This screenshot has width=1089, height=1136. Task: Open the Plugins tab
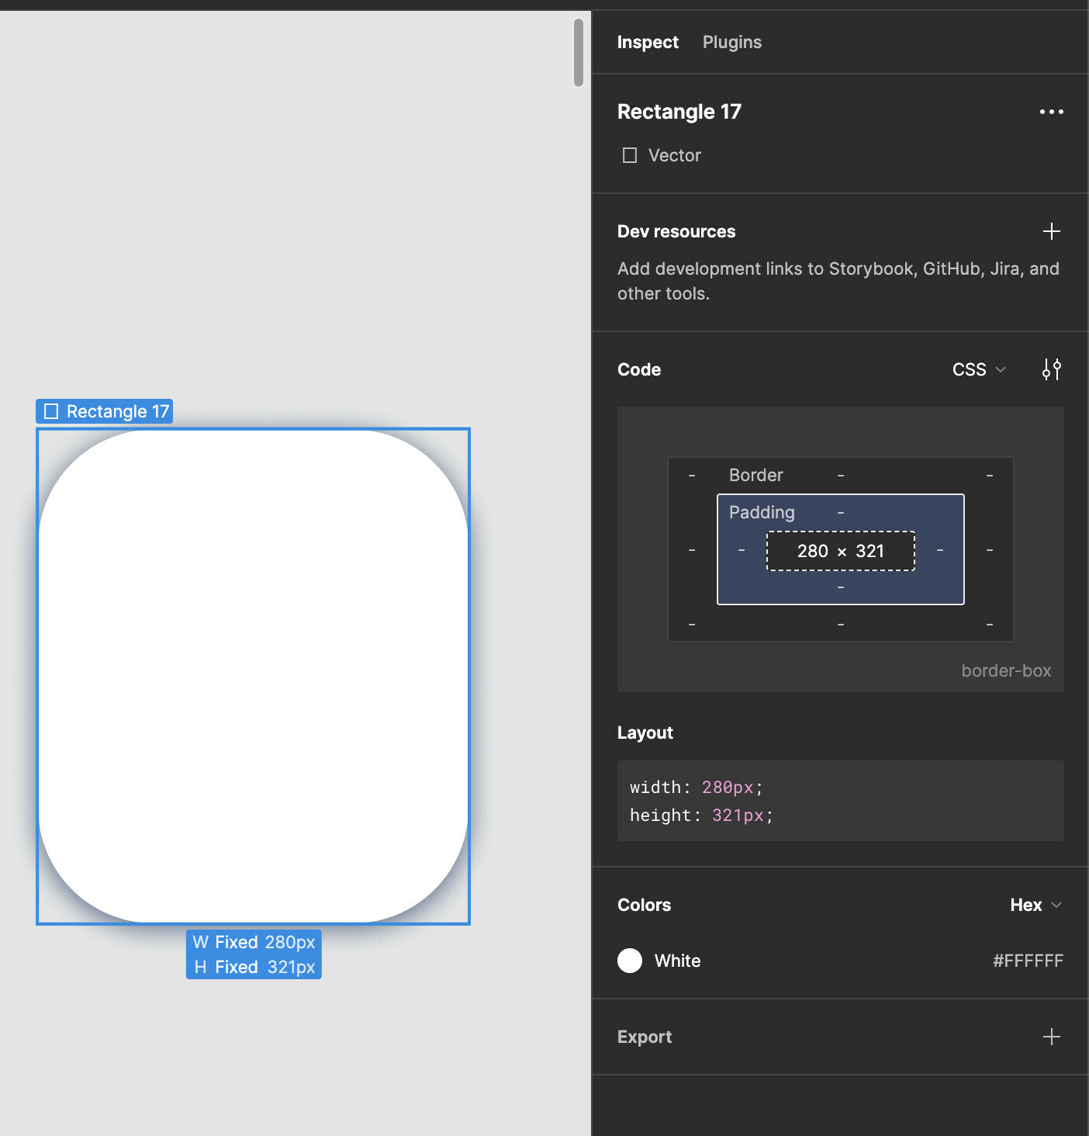(x=731, y=42)
